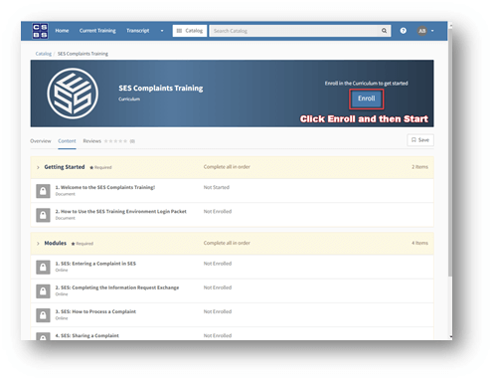Open SES: Sharing a Complaint
The width and height of the screenshot is (494, 382).
coord(86,335)
